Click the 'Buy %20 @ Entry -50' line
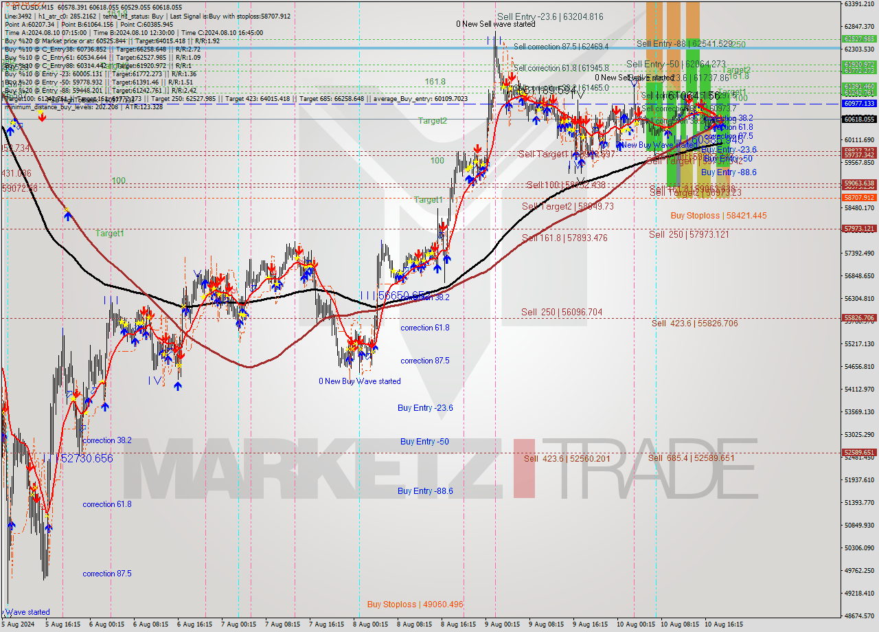 coord(100,82)
